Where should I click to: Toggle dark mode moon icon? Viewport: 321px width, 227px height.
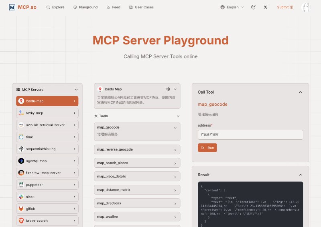click(x=254, y=7)
